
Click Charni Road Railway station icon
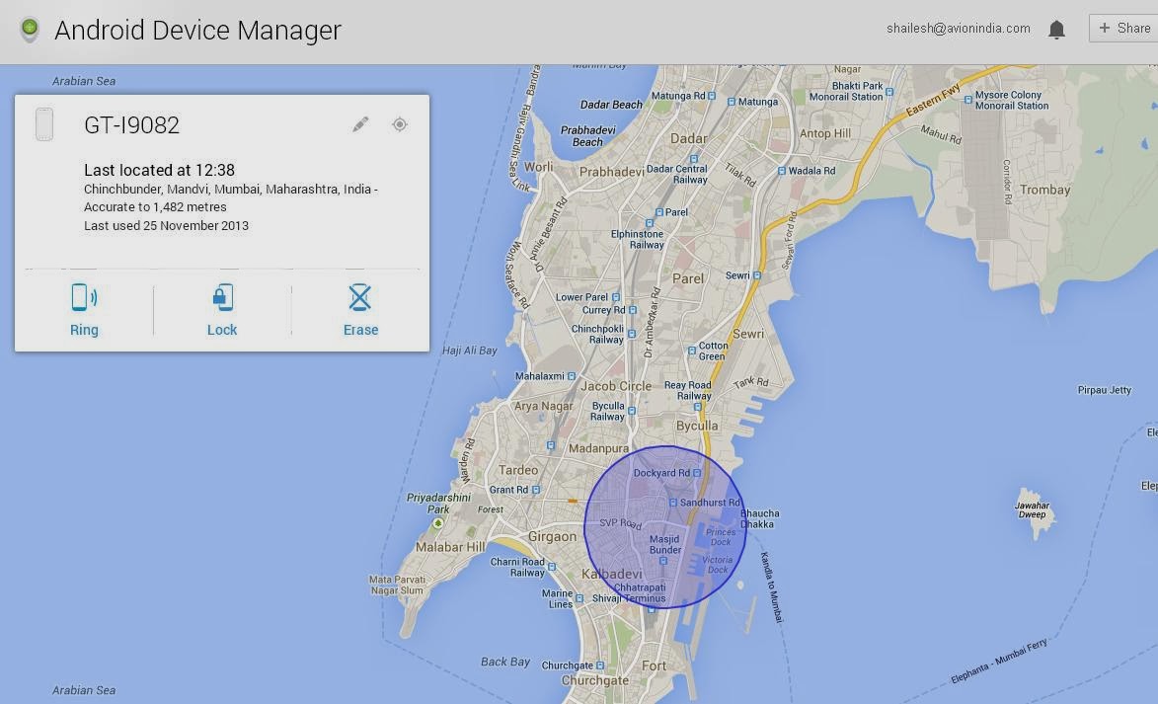551,568
